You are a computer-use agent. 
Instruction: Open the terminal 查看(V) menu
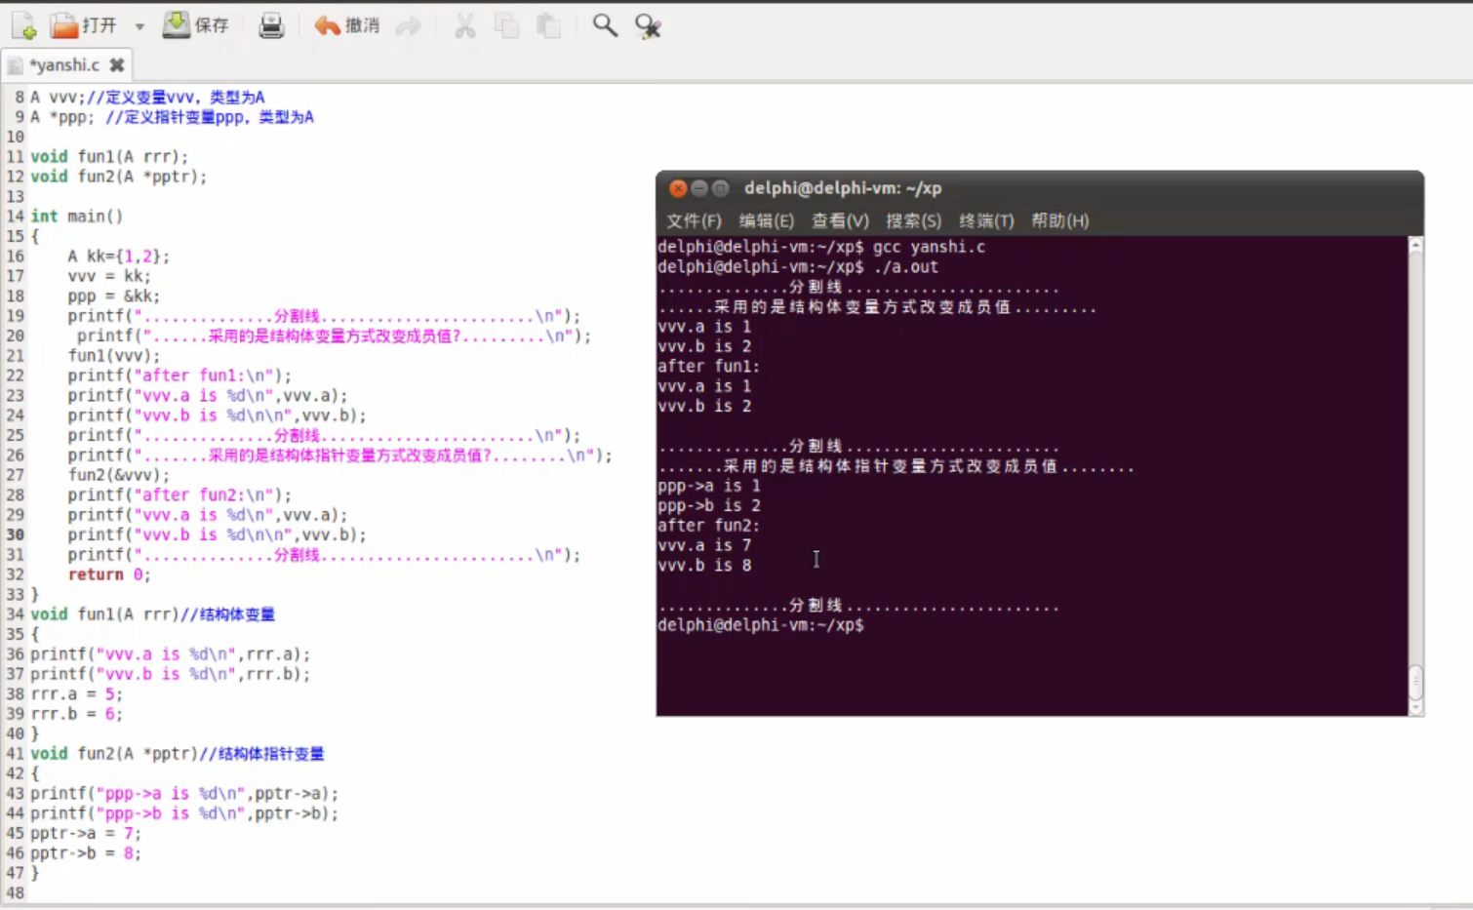pyautogui.click(x=840, y=221)
